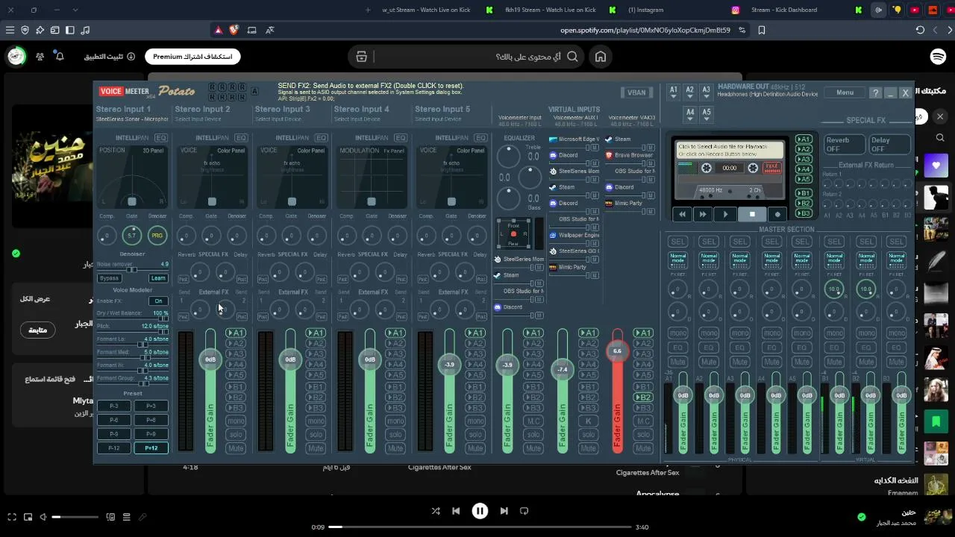Open A1 hardware out device dropdown
Screen dimensions: 955x537
point(674,92)
